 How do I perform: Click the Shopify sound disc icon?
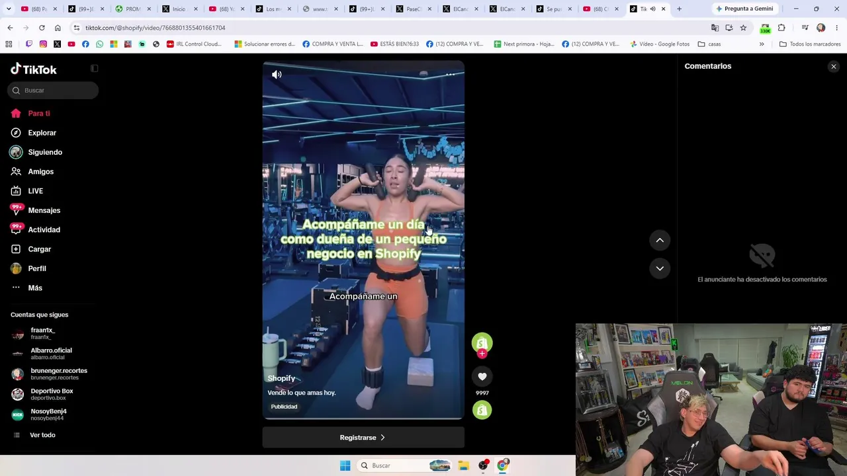pyautogui.click(x=482, y=411)
